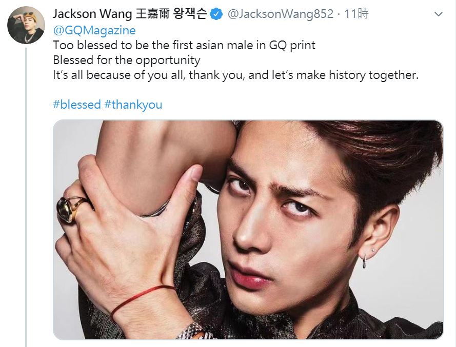The width and height of the screenshot is (456, 347).
Task: Open the tweet options chevron menu
Action: coord(438,14)
